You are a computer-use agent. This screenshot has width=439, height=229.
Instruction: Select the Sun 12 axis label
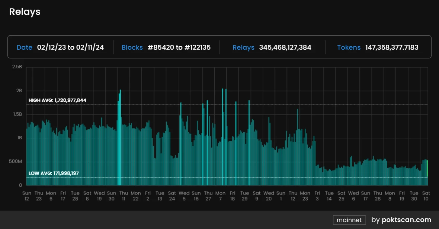point(26,196)
